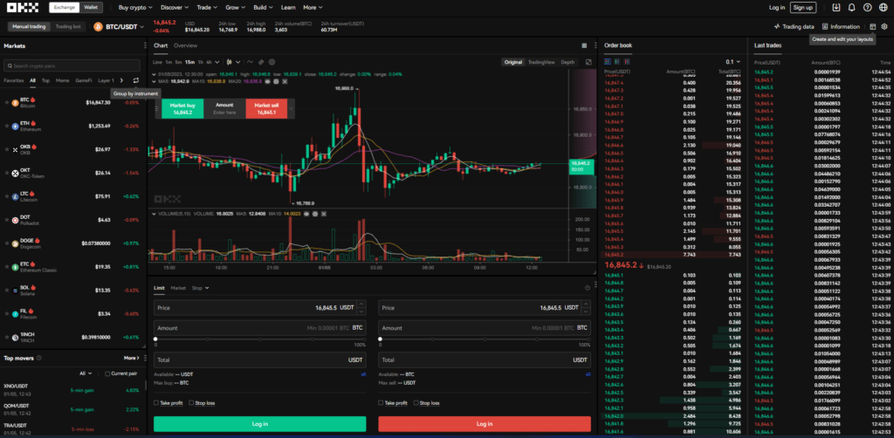Click the Log in link in header
The width and height of the screenshot is (894, 438).
click(x=776, y=7)
